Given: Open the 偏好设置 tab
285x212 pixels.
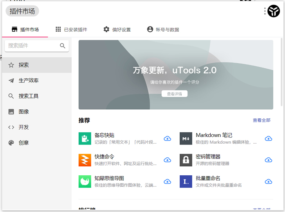Looking at the screenshot, I should pyautogui.click(x=117, y=30).
